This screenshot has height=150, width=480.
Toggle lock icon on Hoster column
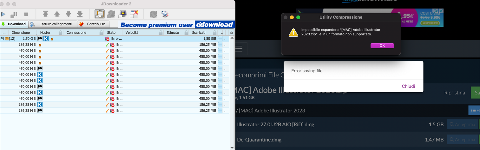click(60, 33)
